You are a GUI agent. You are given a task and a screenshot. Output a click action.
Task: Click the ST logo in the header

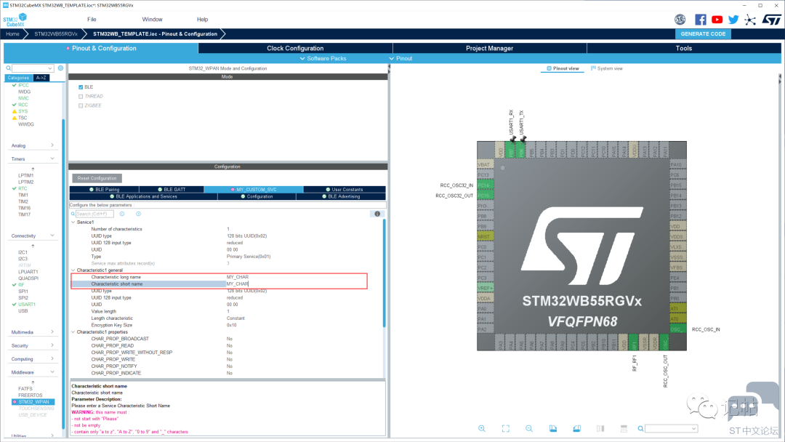click(771, 20)
